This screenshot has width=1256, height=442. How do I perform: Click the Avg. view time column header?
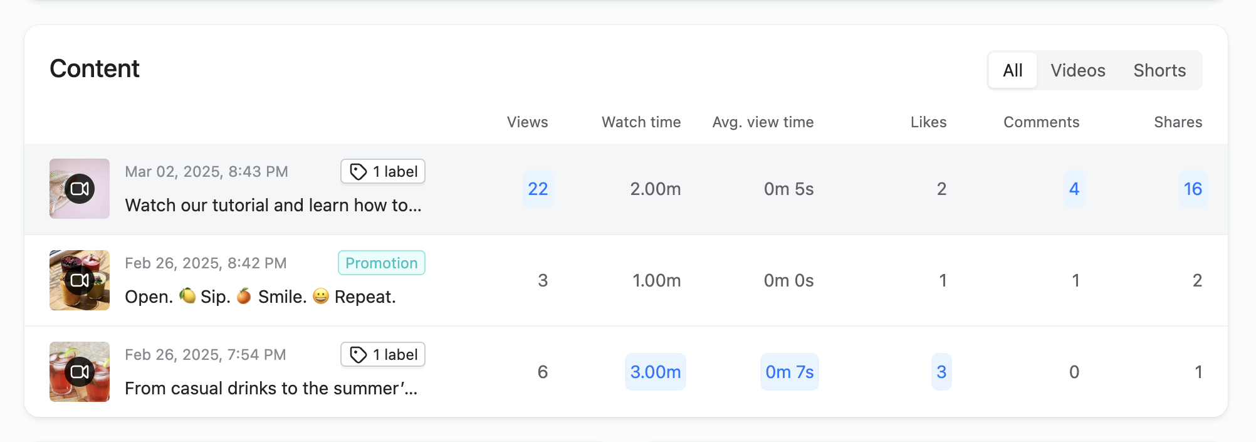pyautogui.click(x=762, y=122)
